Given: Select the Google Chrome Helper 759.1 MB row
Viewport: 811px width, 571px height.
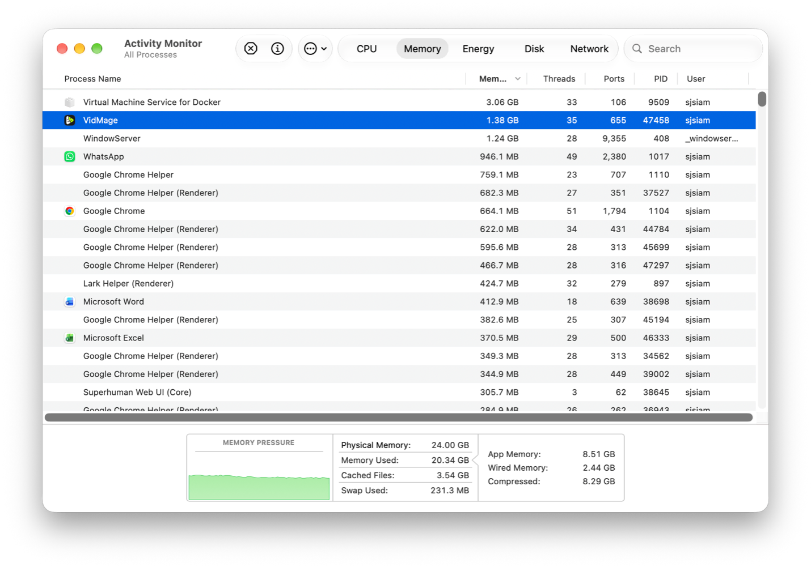Looking at the screenshot, I should point(399,174).
